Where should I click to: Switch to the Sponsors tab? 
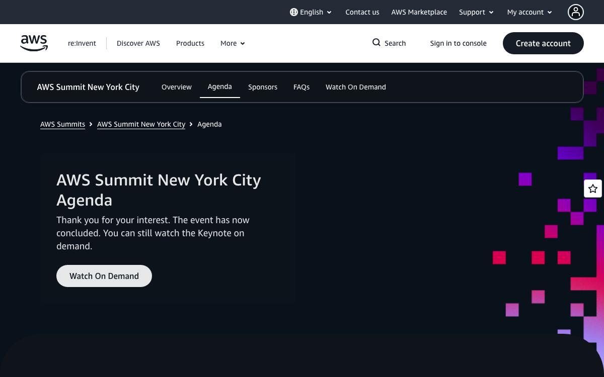263,87
